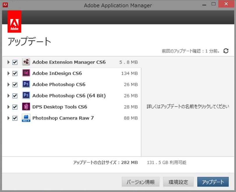Expand the Adobe InDesign CS6 entry arrow

[8, 73]
